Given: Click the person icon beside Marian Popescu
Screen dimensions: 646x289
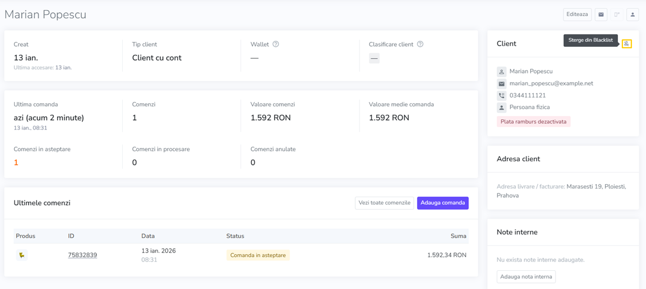Looking at the screenshot, I should pyautogui.click(x=502, y=71).
